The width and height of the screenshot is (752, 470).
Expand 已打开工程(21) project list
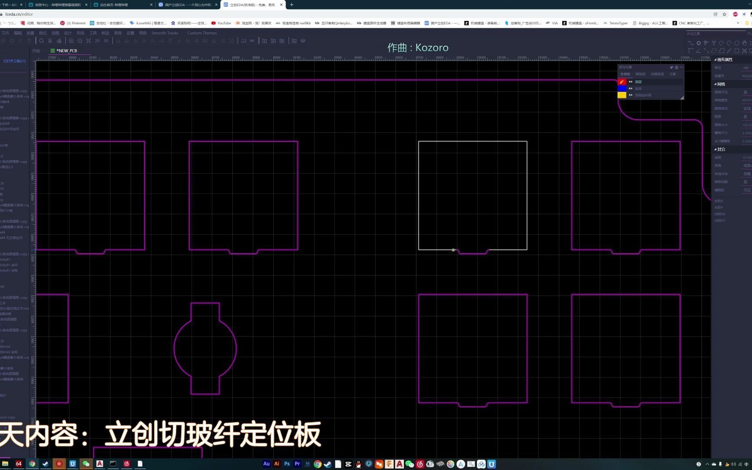point(14,61)
